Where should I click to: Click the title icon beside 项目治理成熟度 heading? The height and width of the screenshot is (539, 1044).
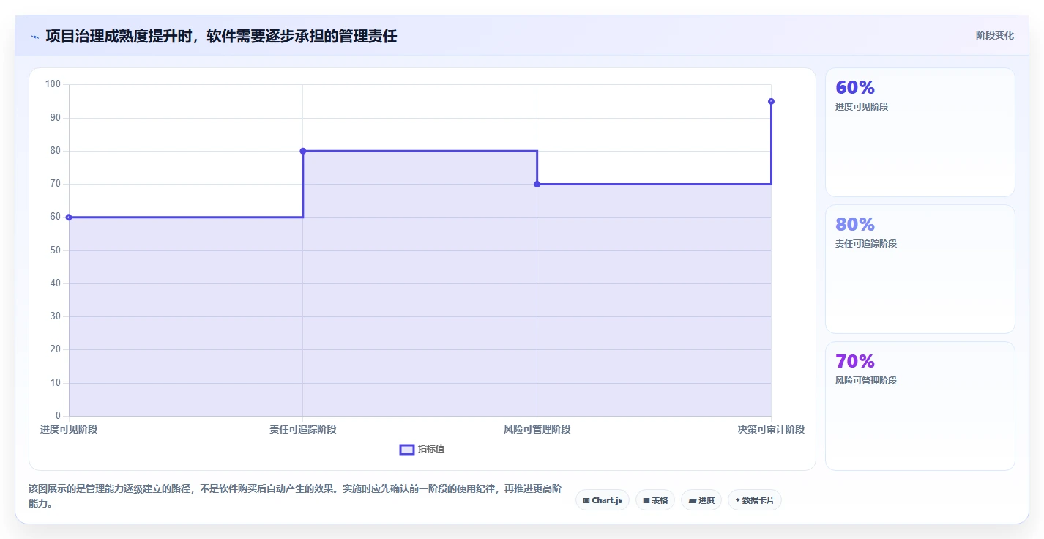[34, 36]
